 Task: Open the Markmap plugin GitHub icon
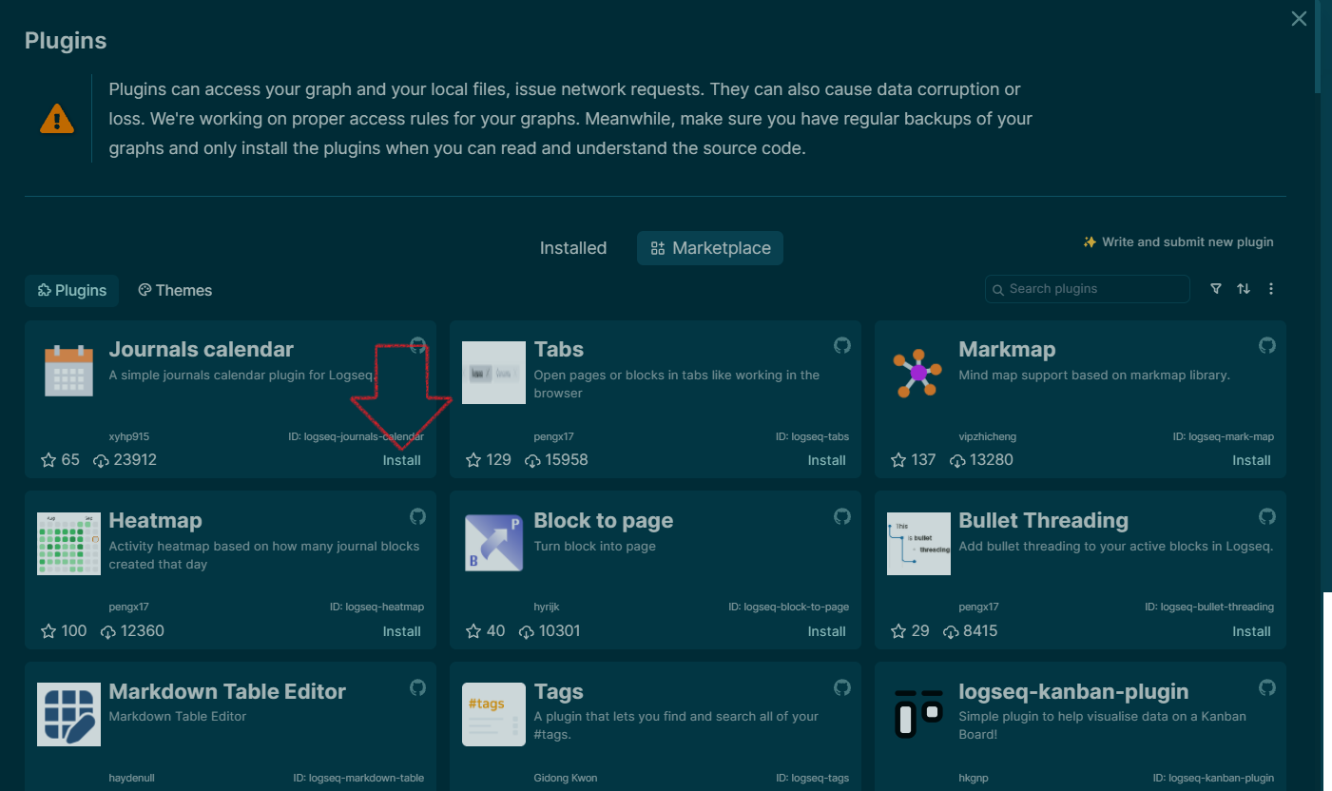[x=1267, y=345]
